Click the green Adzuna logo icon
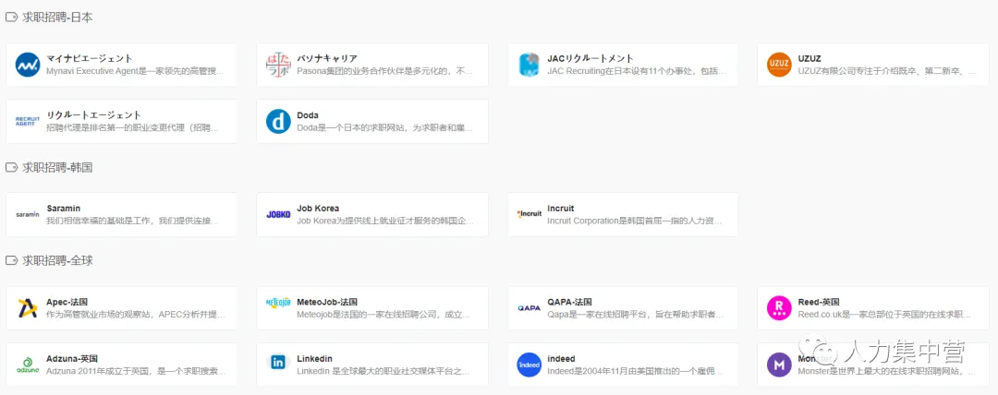The width and height of the screenshot is (998, 395). [x=28, y=365]
